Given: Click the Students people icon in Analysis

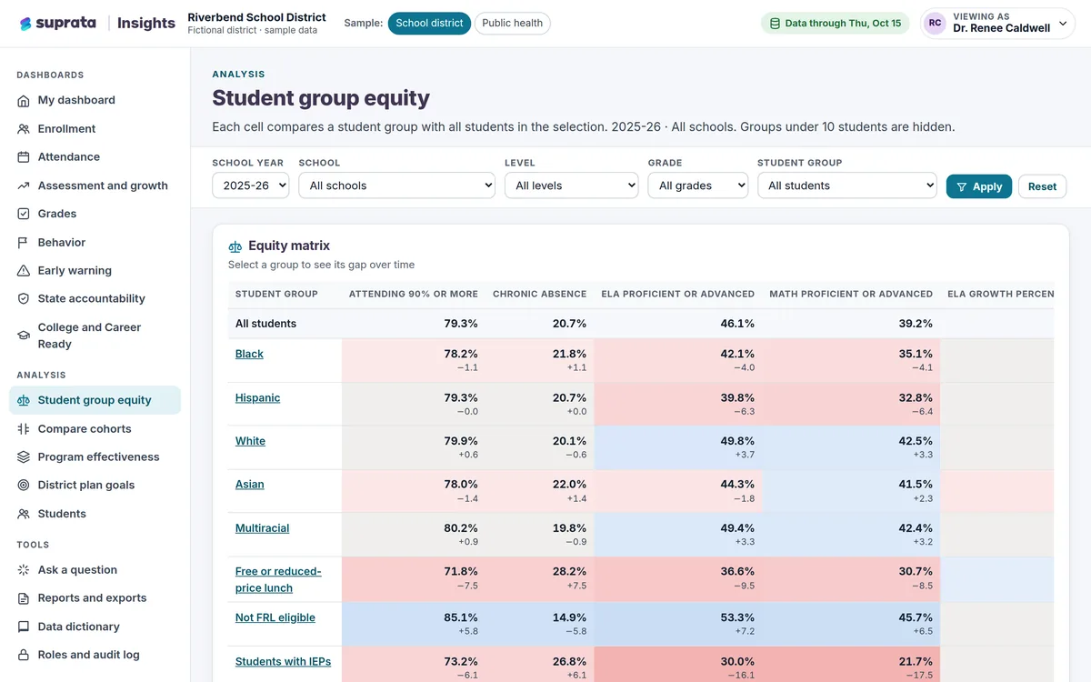Looking at the screenshot, I should point(24,514).
